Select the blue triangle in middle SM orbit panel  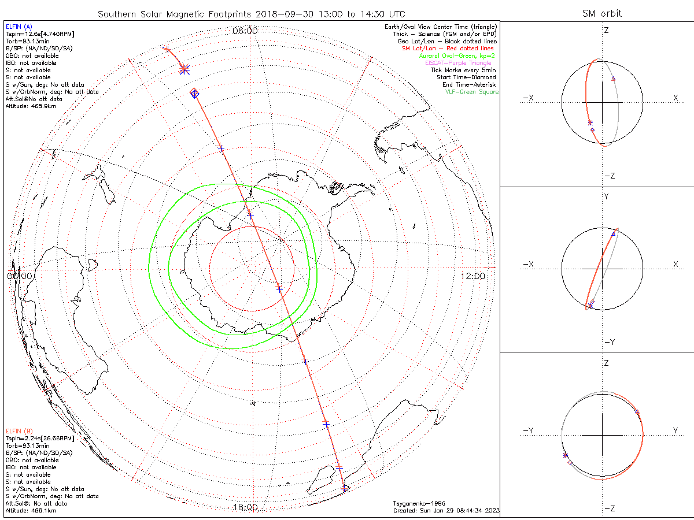tap(614, 234)
